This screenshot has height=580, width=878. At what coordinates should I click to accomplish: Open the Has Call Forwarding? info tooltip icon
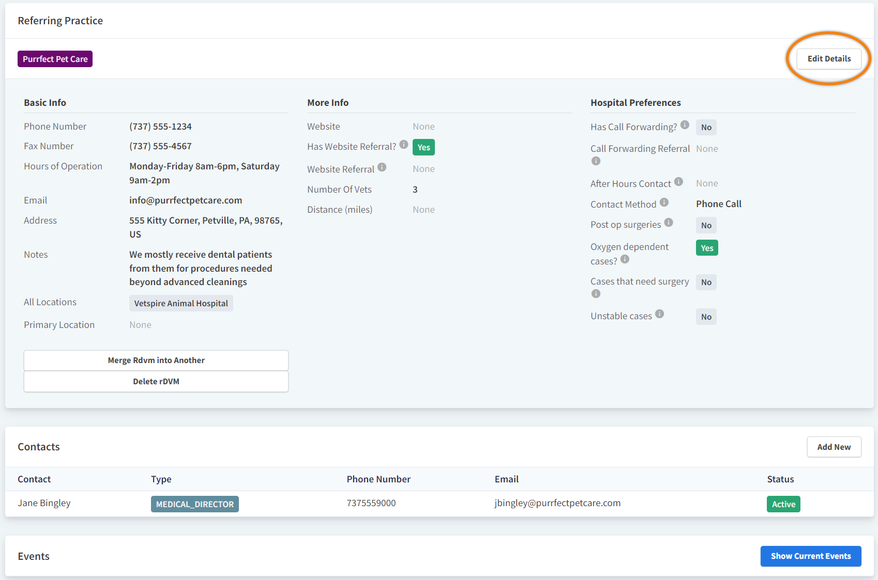tap(685, 125)
